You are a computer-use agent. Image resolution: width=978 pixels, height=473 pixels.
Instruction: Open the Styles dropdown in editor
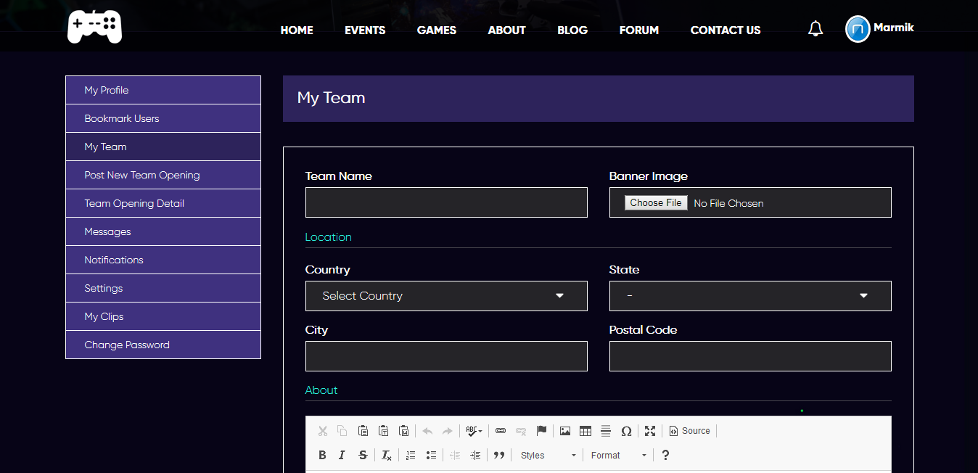[548, 455]
